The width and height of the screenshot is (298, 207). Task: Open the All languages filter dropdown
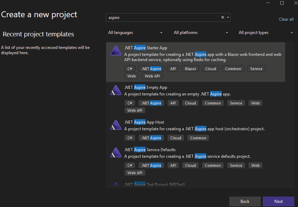pyautogui.click(x=135, y=33)
